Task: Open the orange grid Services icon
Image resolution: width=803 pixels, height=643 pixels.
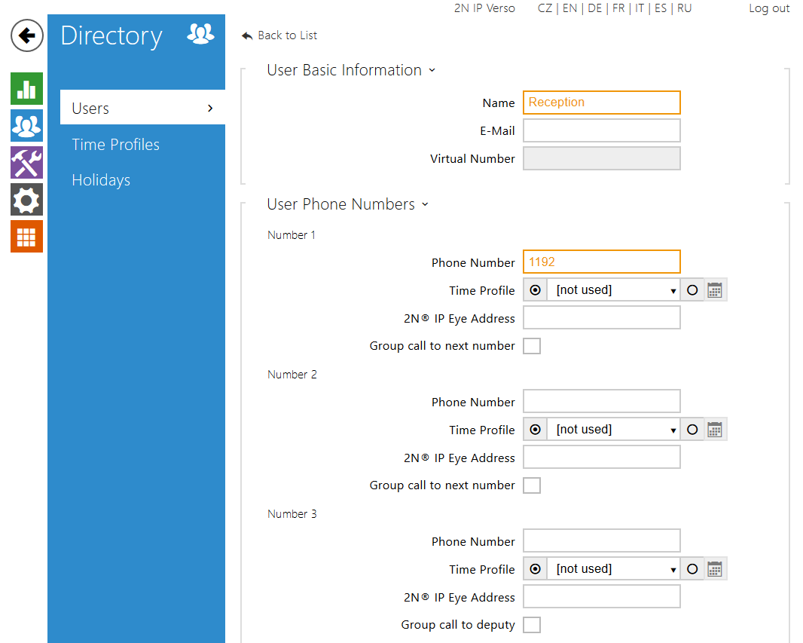Action: [x=26, y=237]
